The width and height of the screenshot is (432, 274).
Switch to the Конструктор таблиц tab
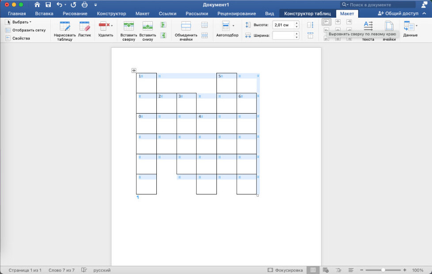pos(307,14)
